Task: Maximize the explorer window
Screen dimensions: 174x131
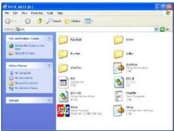Action: (164, 7)
